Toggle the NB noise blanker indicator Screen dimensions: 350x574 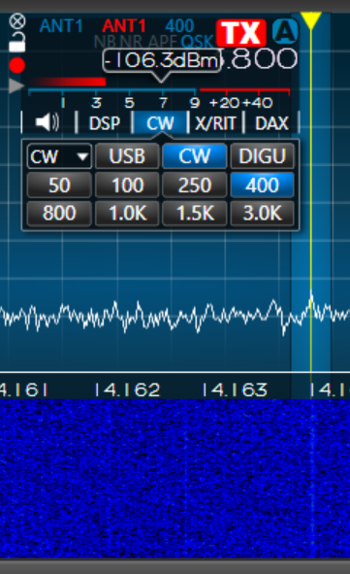click(106, 42)
